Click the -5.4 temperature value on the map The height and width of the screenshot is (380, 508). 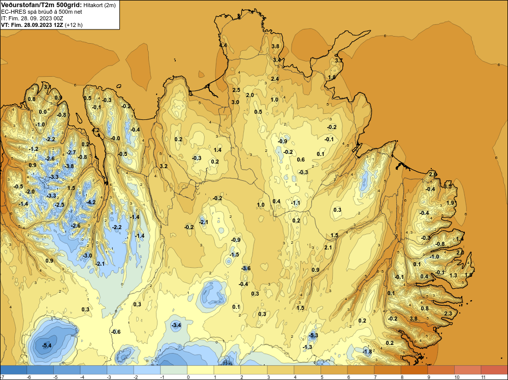47,345
